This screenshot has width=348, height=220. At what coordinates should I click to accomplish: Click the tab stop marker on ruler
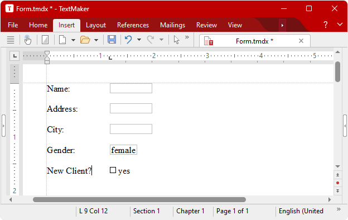(110, 58)
